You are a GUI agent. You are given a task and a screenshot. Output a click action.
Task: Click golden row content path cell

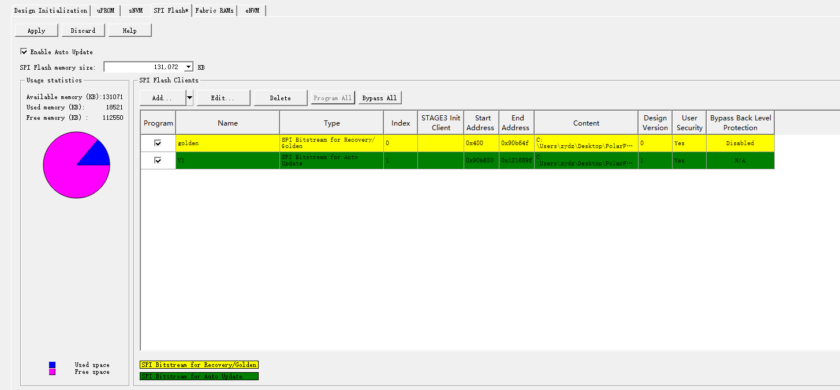(586, 143)
